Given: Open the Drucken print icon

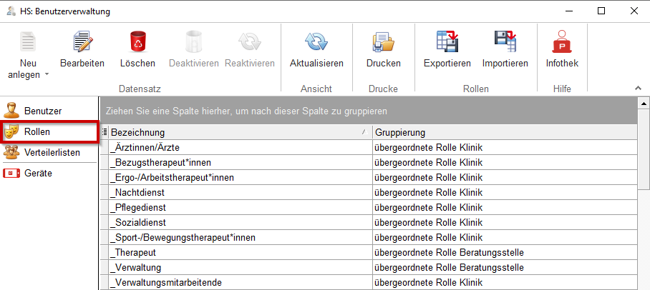Looking at the screenshot, I should pyautogui.click(x=383, y=43).
